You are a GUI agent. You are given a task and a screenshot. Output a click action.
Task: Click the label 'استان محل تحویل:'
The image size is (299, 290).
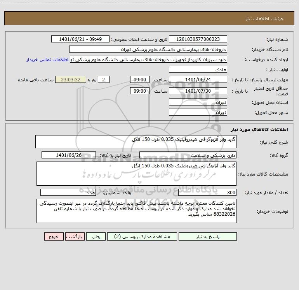(270, 103)
